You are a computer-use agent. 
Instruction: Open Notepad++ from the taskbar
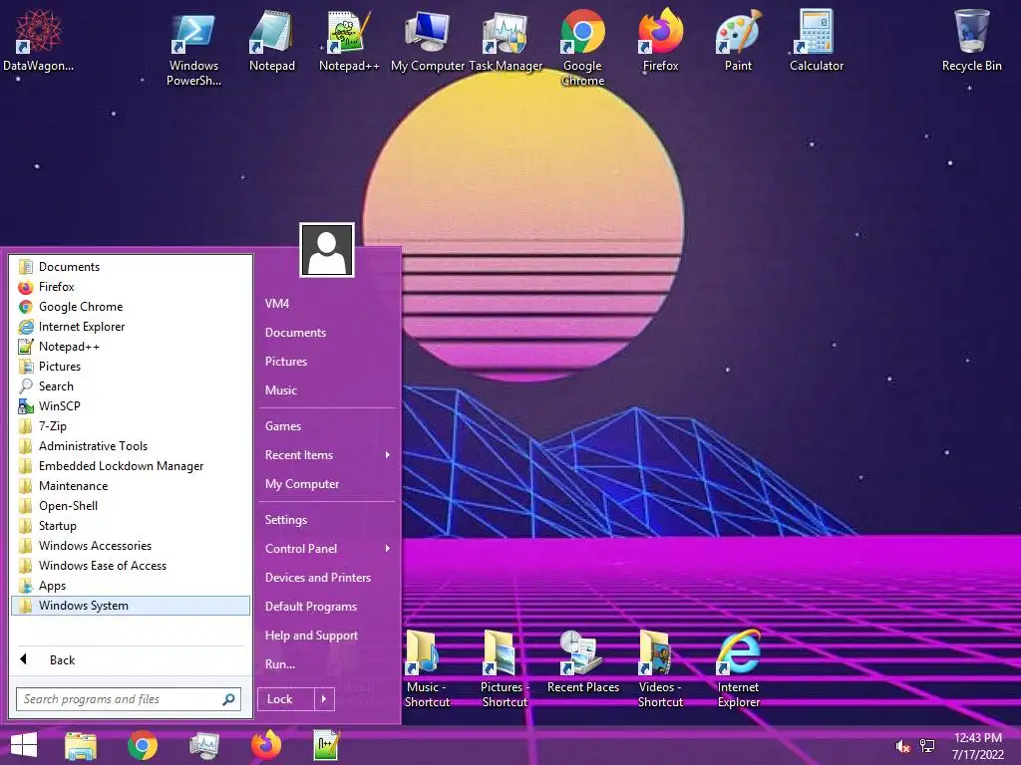[326, 745]
